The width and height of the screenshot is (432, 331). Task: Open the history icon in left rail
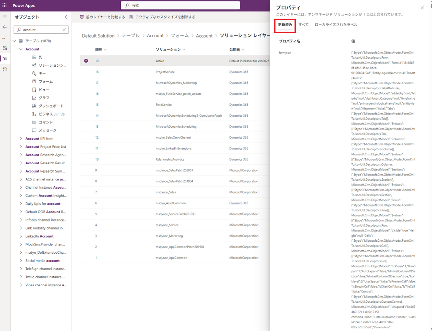click(x=5, y=69)
